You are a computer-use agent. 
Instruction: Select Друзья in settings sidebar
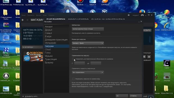(57, 30)
